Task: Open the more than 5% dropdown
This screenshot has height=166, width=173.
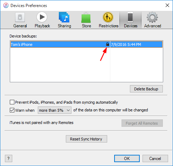Action: (55, 110)
